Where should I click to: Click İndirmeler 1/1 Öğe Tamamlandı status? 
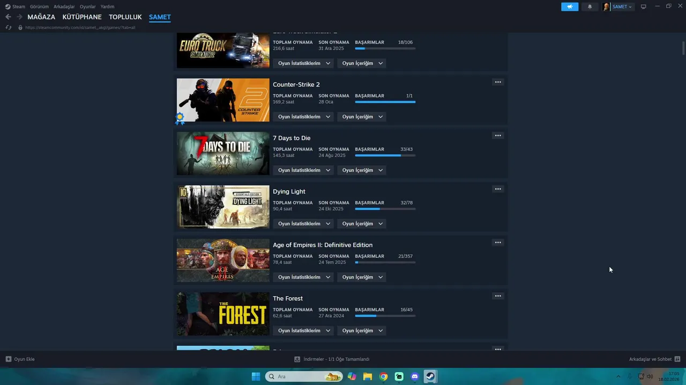(x=337, y=359)
